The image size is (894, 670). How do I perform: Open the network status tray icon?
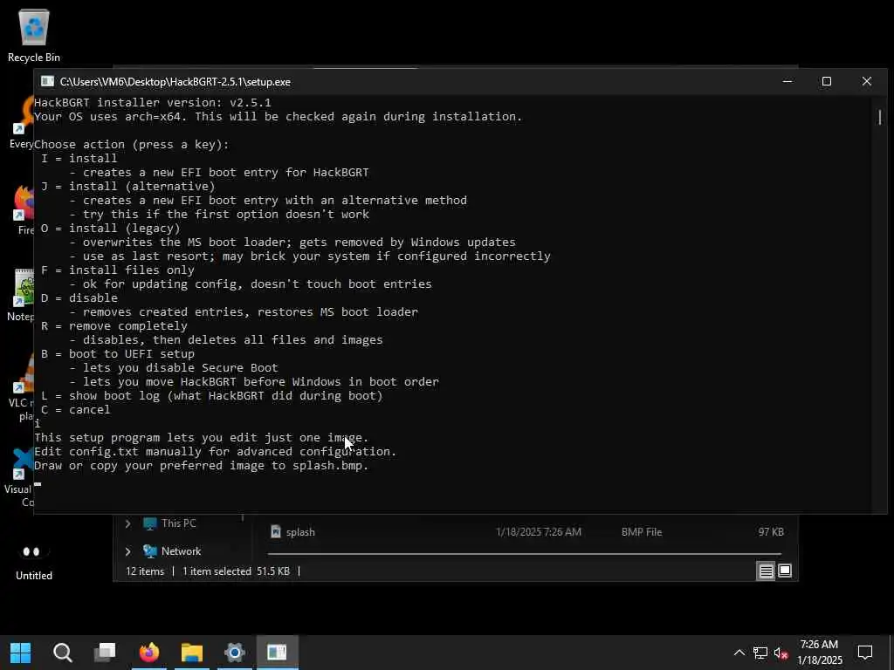pos(760,653)
